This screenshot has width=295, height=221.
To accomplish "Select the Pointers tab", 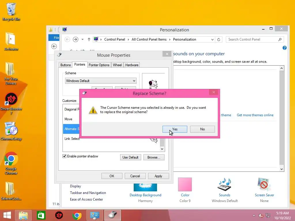I will [80, 64].
